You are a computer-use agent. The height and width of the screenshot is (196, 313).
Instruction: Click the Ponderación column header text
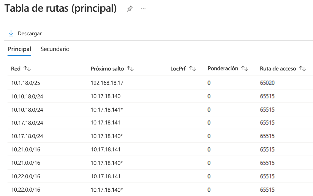pyautogui.click(x=223, y=69)
